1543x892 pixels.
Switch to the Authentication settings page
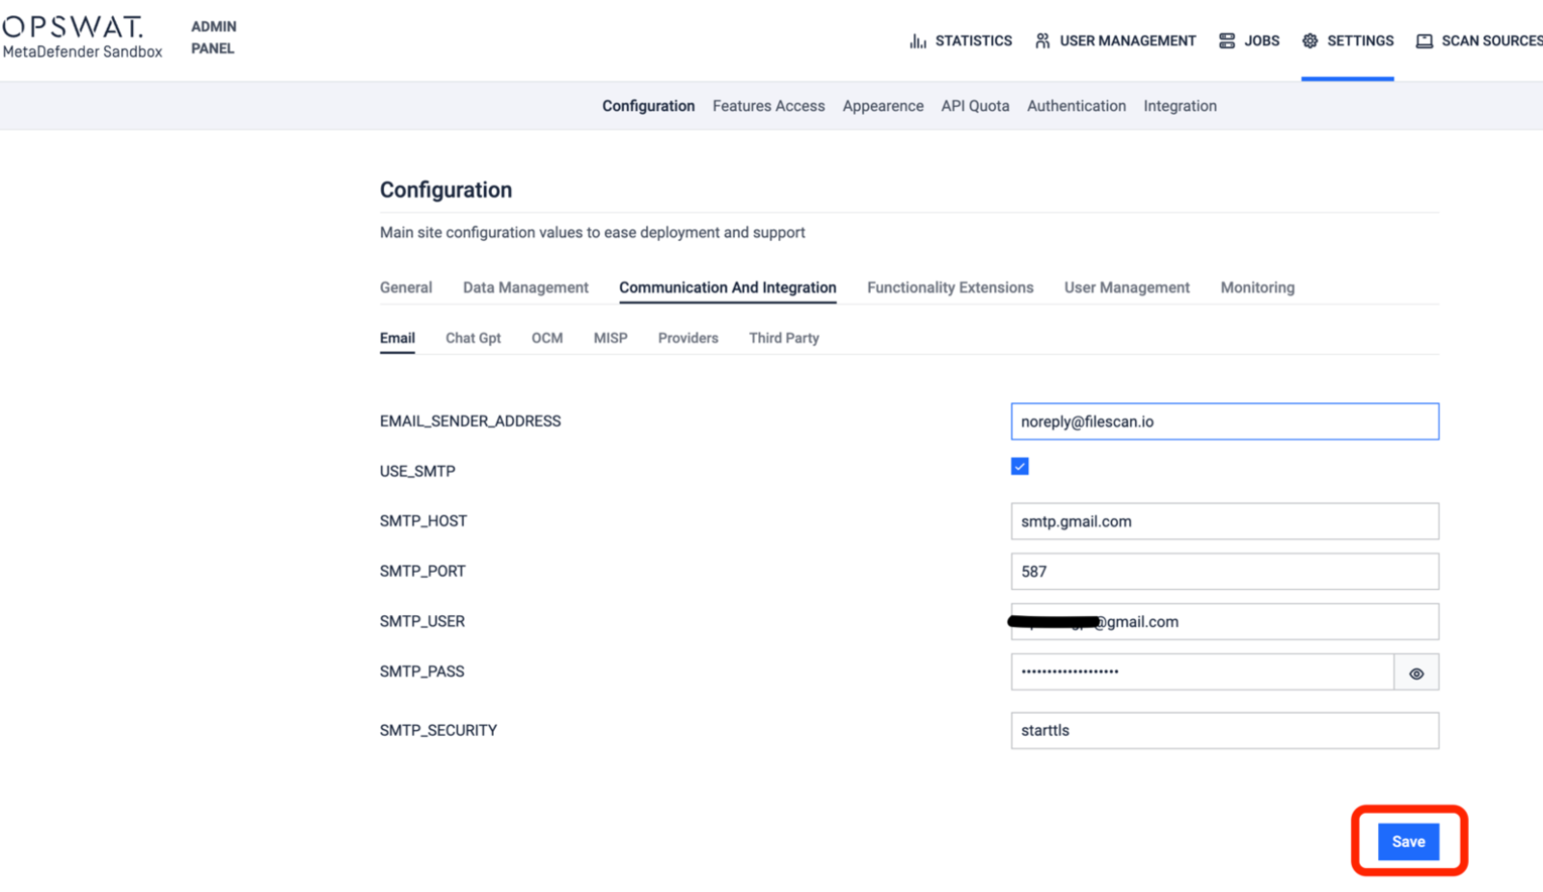tap(1075, 106)
